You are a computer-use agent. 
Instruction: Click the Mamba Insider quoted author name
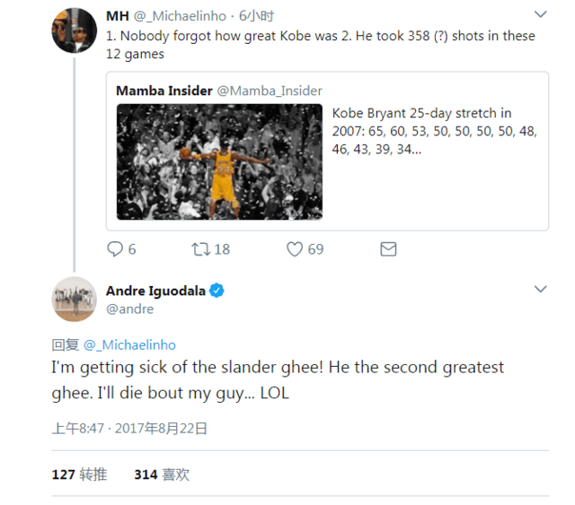(164, 91)
